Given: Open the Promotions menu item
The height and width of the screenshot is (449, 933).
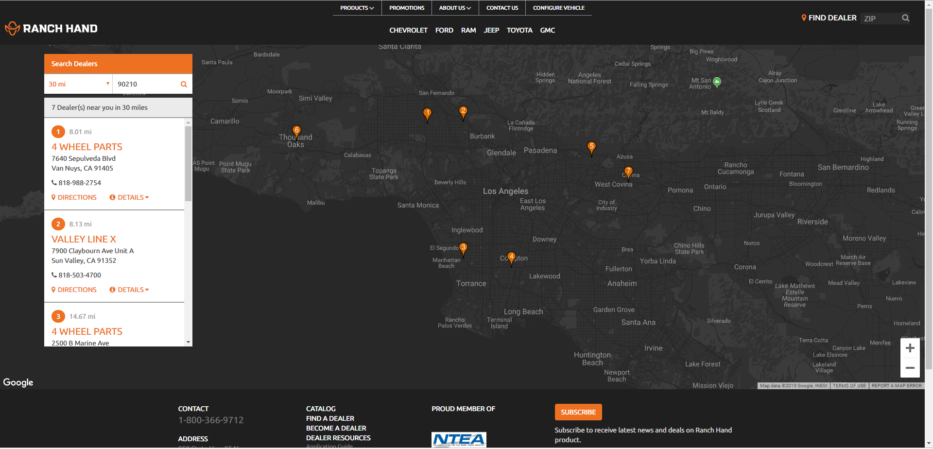Looking at the screenshot, I should [407, 8].
